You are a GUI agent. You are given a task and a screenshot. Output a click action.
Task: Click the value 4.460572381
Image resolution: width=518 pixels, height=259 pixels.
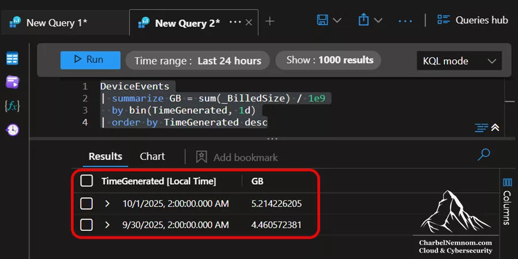[276, 225]
